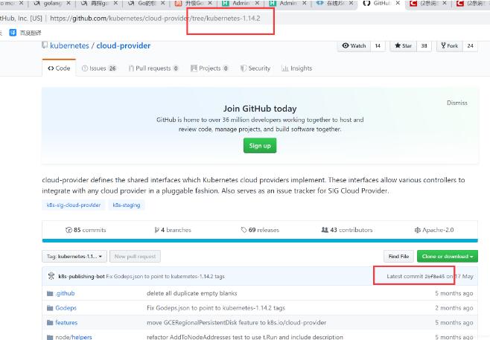Click the releases tag icon
This screenshot has height=340, width=490.
(244, 230)
